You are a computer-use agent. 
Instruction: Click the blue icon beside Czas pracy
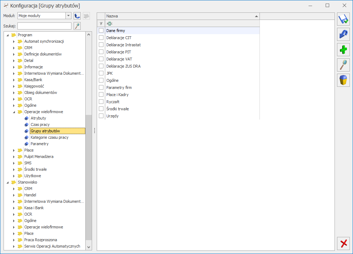click(x=27, y=125)
